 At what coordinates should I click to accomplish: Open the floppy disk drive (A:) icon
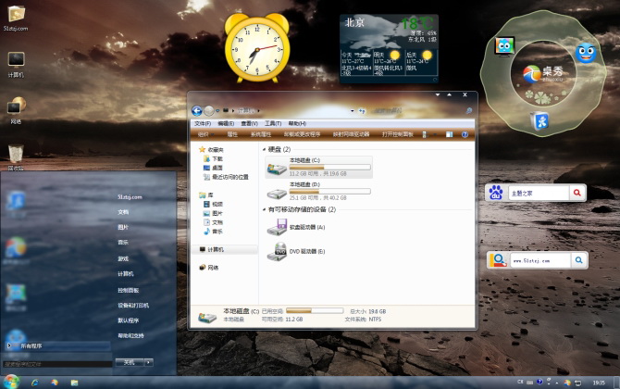click(x=277, y=228)
